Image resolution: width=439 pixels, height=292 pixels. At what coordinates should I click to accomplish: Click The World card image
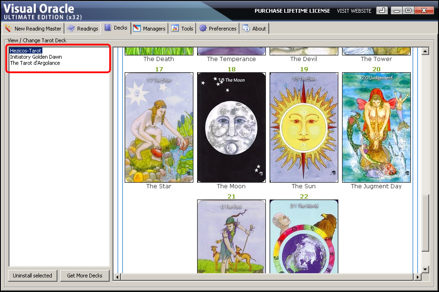pos(304,237)
